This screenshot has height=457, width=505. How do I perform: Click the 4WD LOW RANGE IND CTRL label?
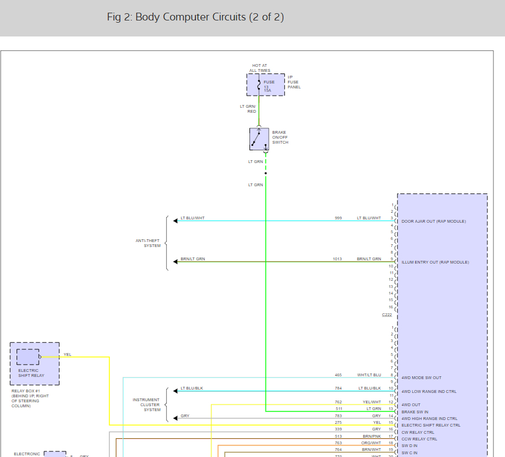pyautogui.click(x=429, y=392)
